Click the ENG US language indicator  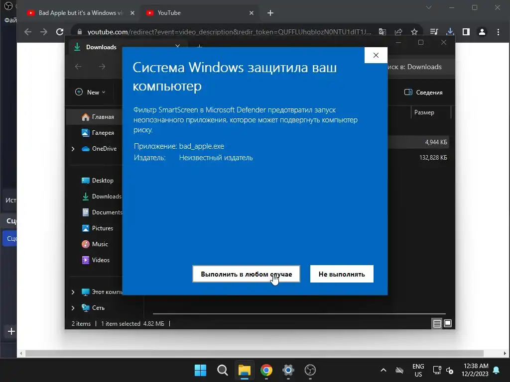(x=418, y=370)
